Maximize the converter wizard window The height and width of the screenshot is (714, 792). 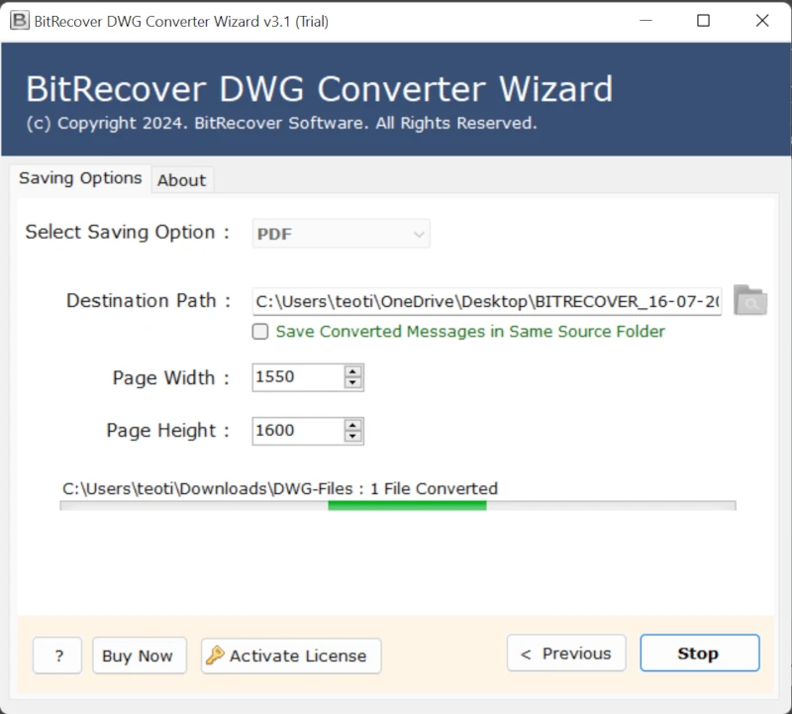pos(703,21)
